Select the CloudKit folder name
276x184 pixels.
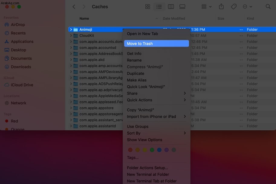click(86, 36)
